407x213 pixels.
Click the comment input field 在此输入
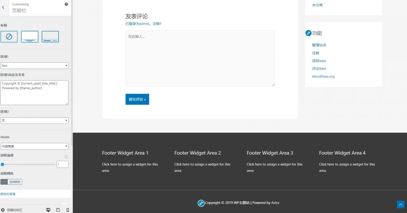point(200,58)
